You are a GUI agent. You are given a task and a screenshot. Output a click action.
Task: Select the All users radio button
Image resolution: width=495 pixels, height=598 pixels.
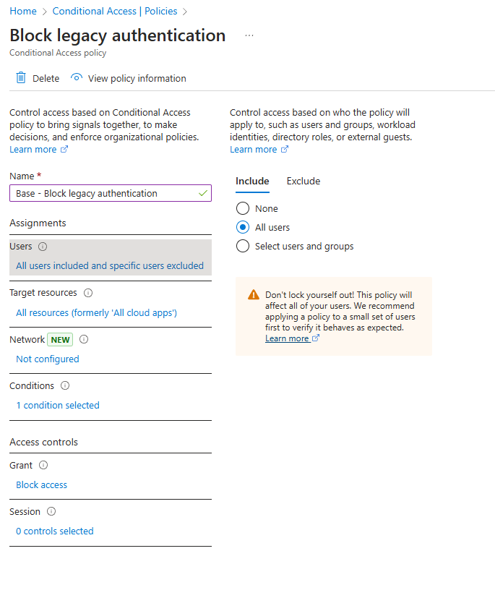[x=243, y=227]
